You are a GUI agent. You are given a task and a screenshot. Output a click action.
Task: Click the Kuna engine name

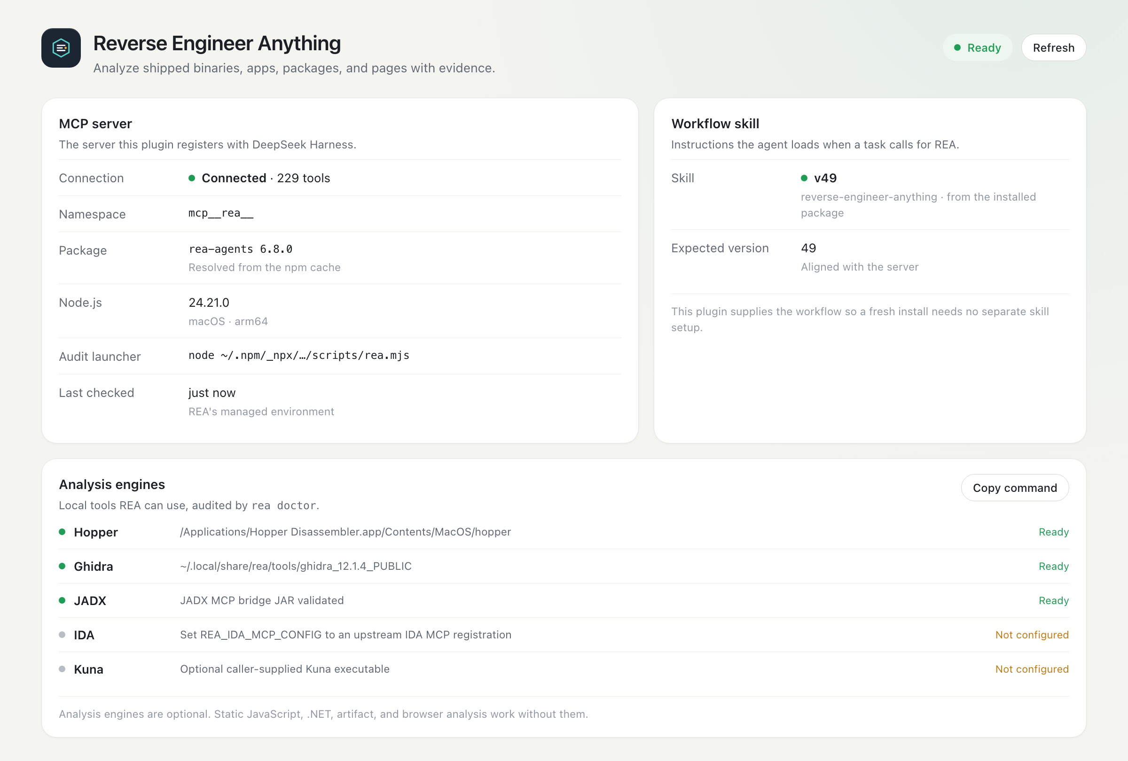88,669
